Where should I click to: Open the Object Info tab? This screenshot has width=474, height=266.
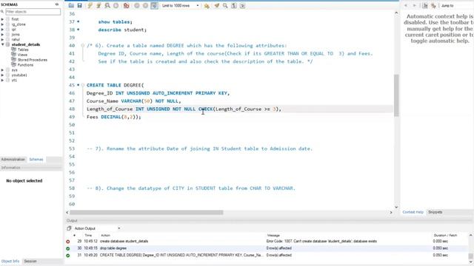[10, 261]
